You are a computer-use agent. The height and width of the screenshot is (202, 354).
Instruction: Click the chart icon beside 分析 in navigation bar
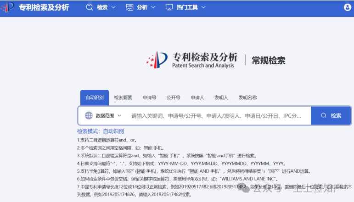tap(130, 7)
